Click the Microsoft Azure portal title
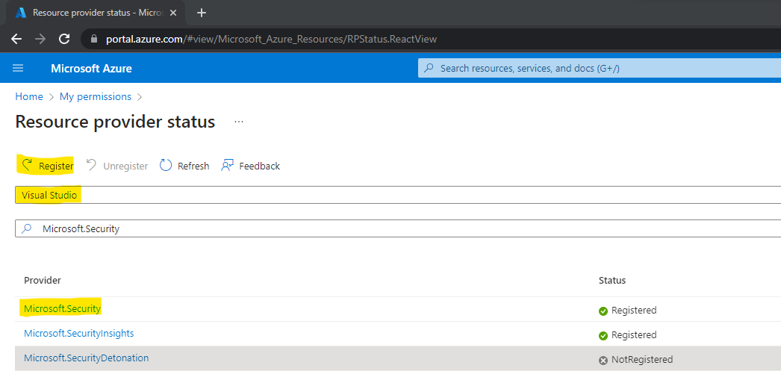This screenshot has width=781, height=374. coord(91,68)
